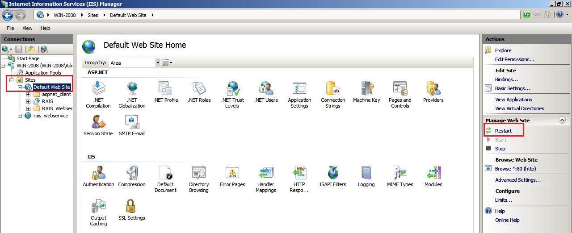Open the Default Document feature
This screenshot has width=572, height=233.
[x=165, y=179]
